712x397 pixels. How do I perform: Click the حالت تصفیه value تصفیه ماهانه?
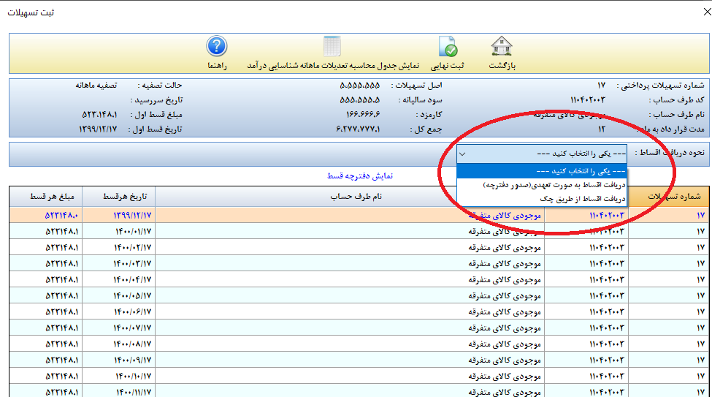96,86
